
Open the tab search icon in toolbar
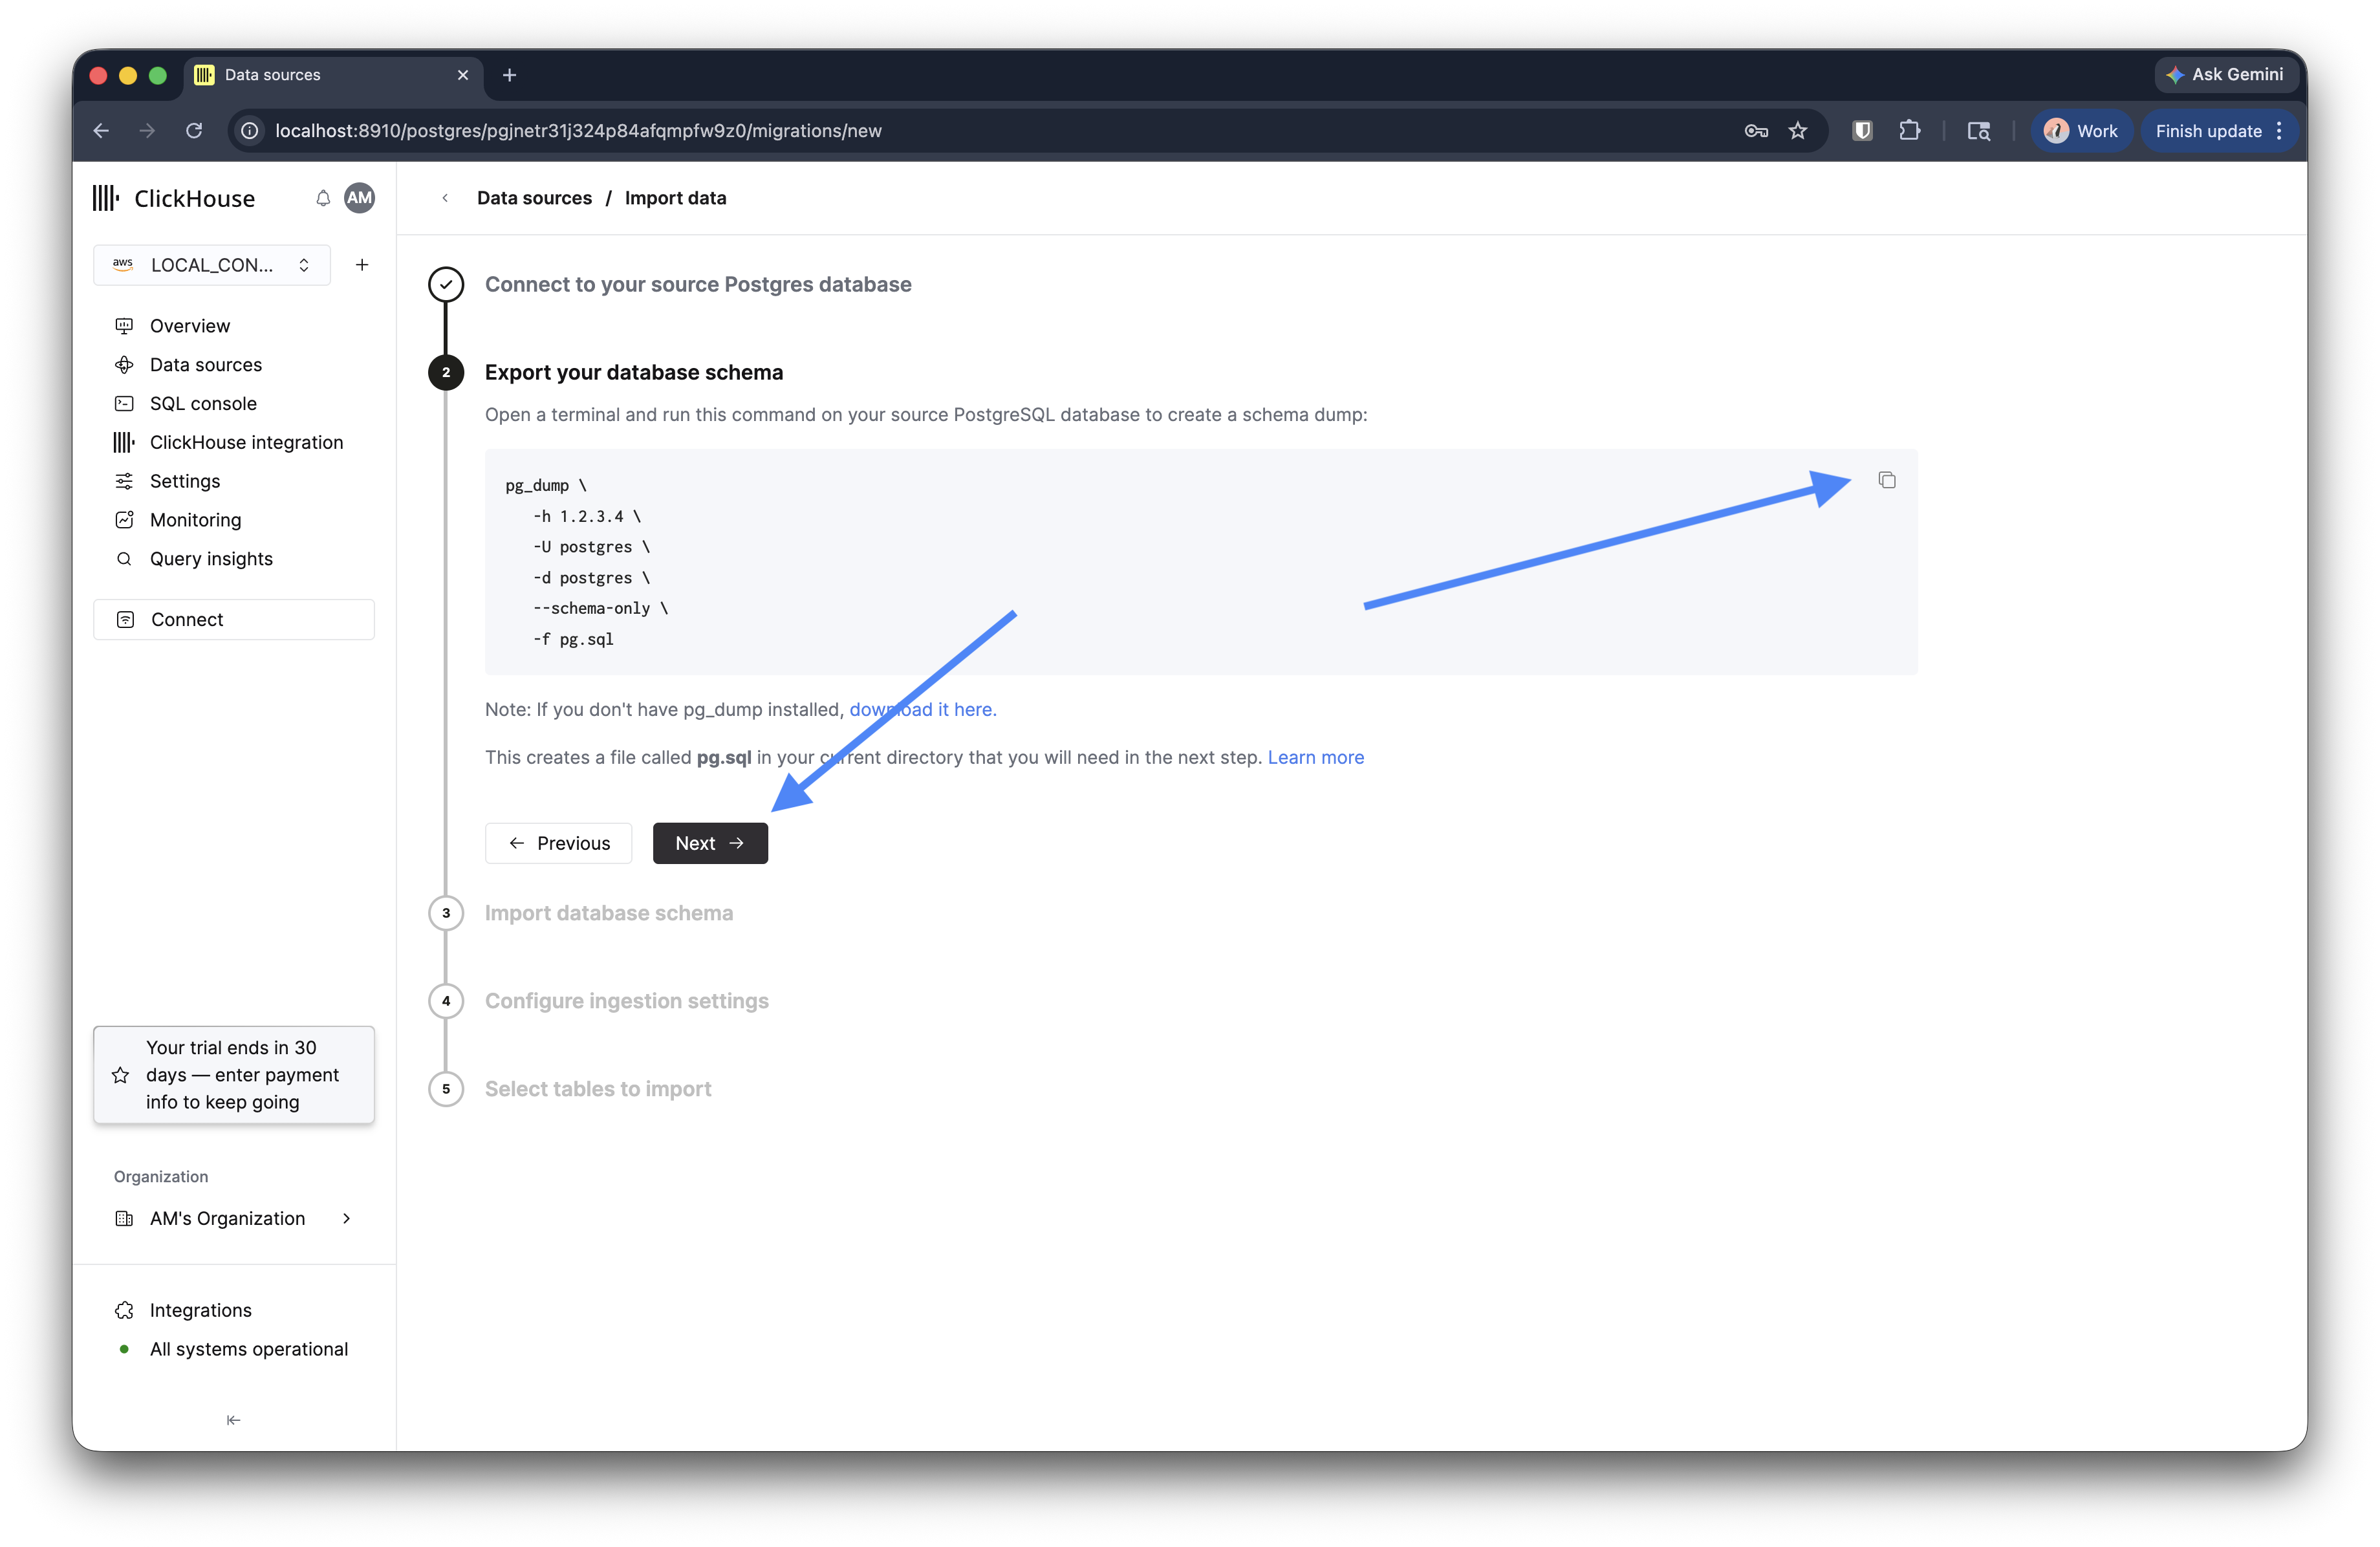tap(1978, 131)
